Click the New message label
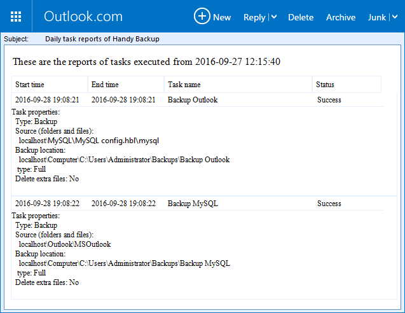The image size is (405, 313). pos(222,17)
